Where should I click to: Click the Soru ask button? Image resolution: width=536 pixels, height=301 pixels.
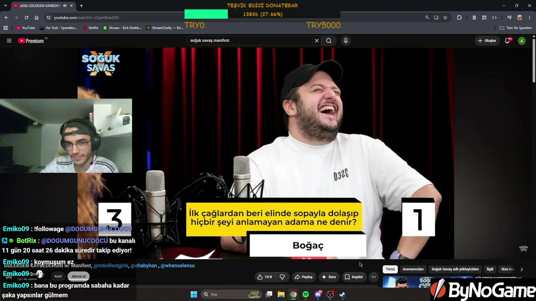click(x=329, y=277)
